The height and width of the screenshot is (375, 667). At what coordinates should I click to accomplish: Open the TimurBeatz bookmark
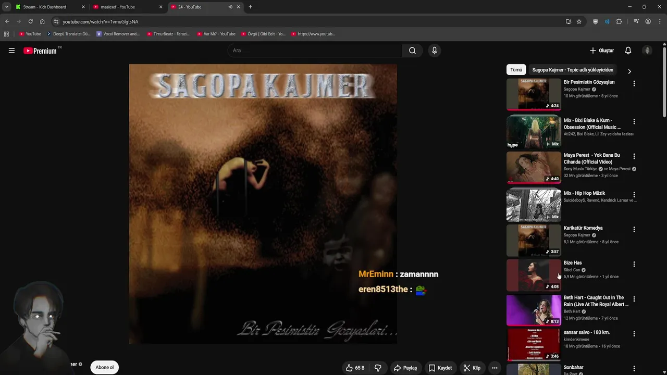click(168, 34)
